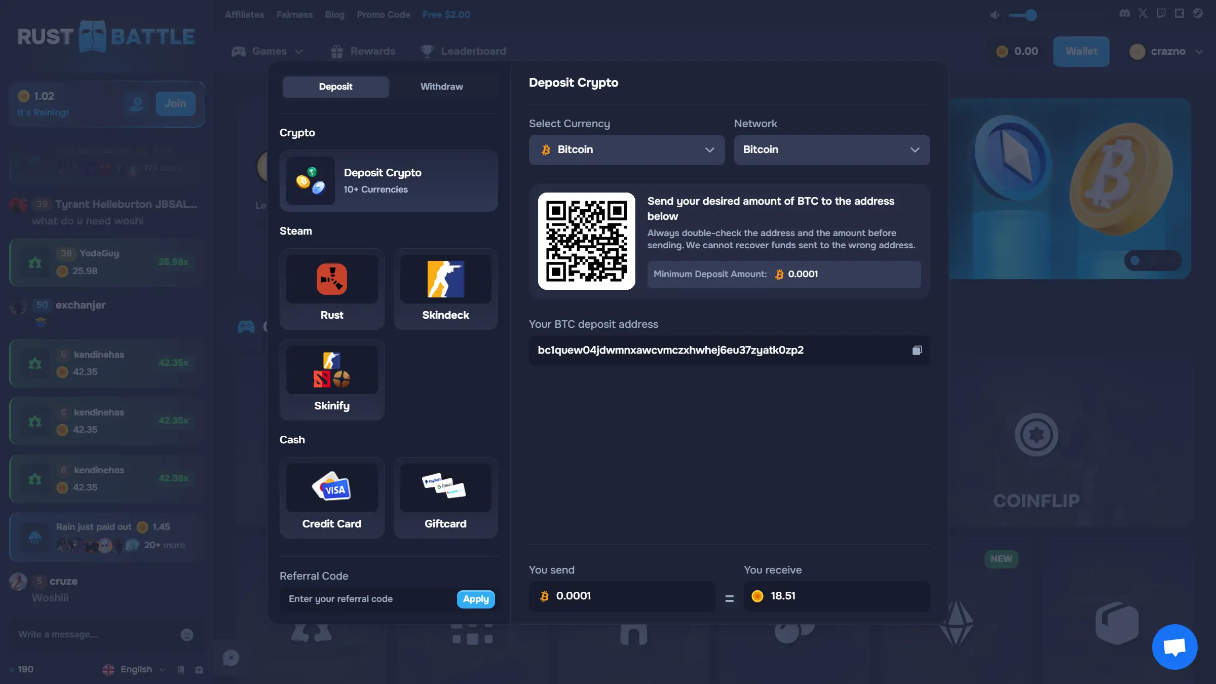Click the You send BTC amount field
The image size is (1216, 684).
coord(622,596)
